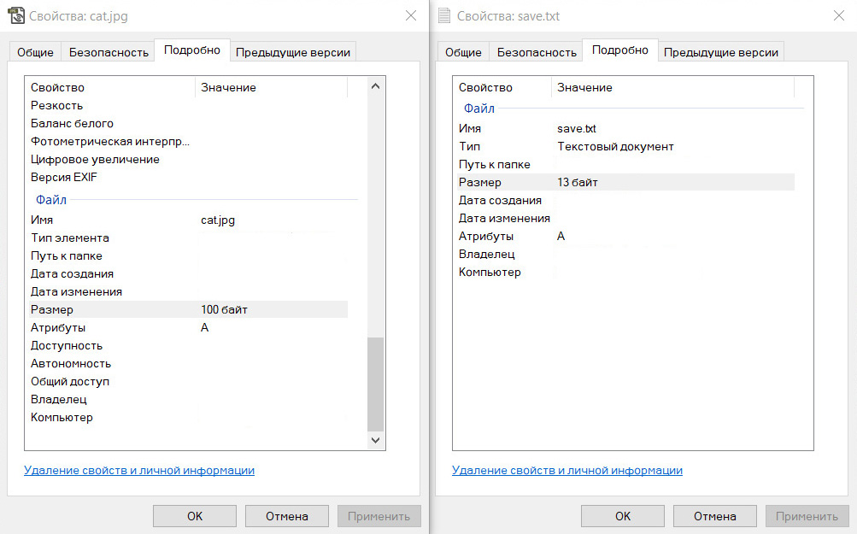
Task: Click Применить in save.txt window
Action: pos(807,516)
